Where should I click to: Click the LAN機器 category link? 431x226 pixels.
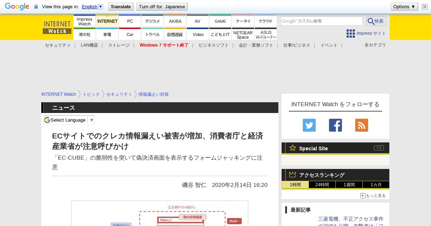(89, 45)
